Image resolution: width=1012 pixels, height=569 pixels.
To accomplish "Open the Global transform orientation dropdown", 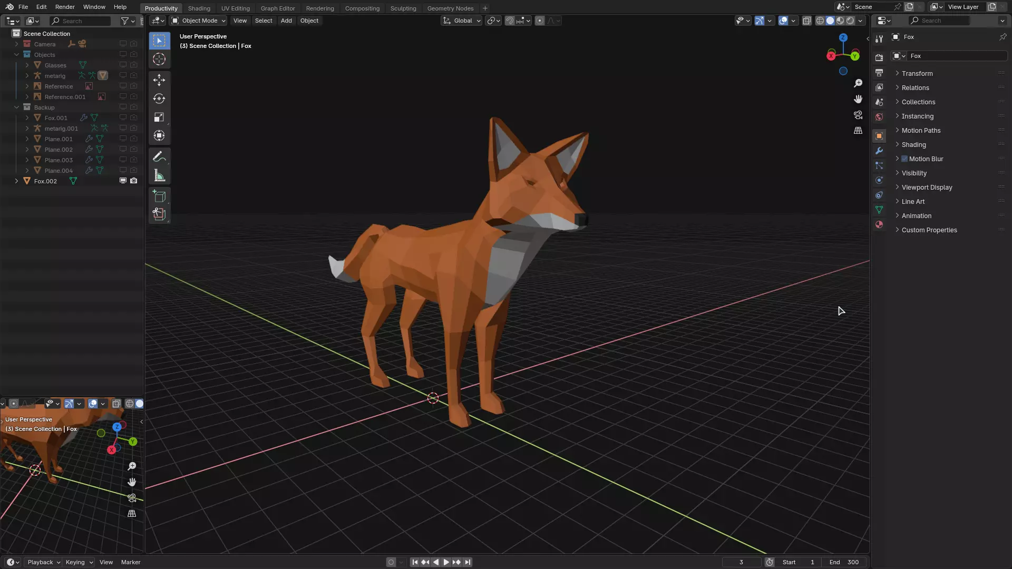I will coord(462,21).
